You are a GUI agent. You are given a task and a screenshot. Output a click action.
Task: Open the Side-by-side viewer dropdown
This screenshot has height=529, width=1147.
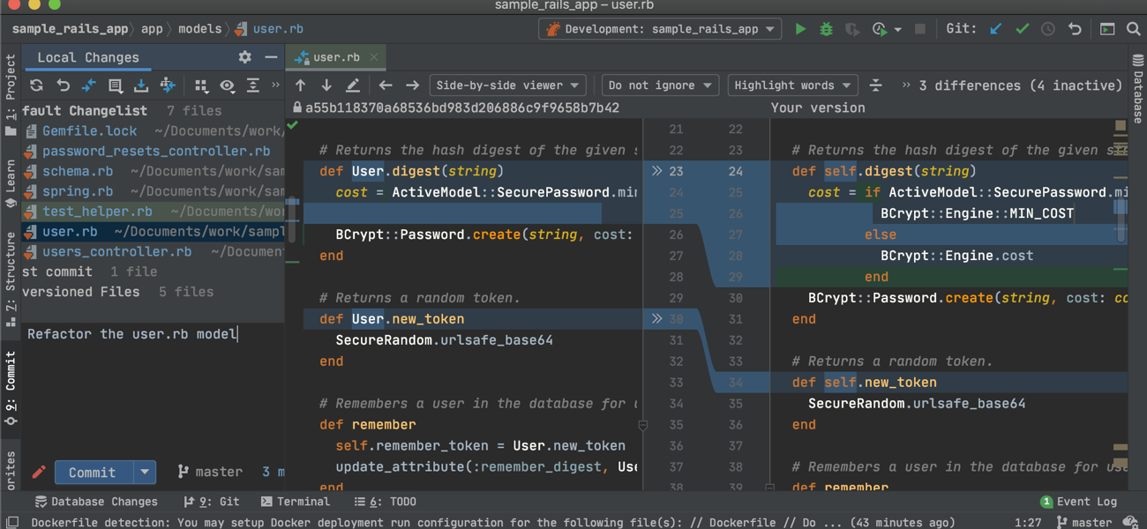coord(507,86)
